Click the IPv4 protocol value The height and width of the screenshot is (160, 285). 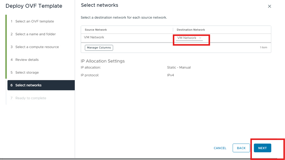170,75
